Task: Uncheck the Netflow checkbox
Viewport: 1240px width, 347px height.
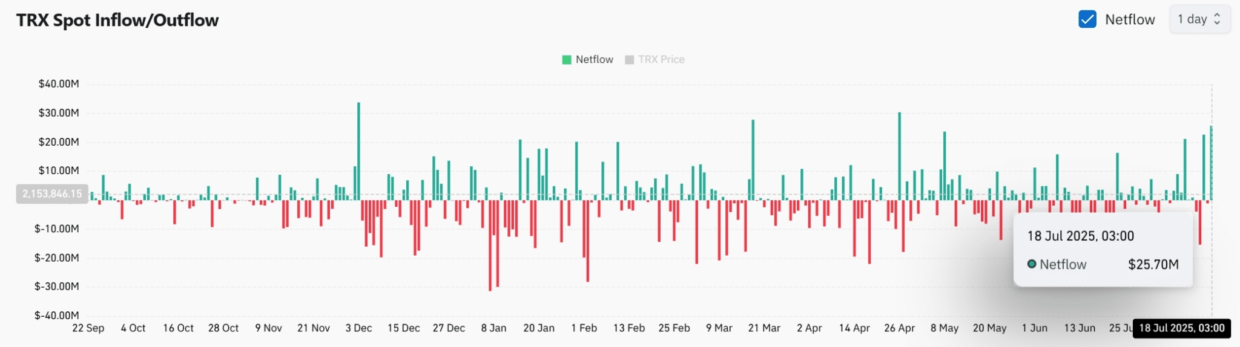Action: pos(1087,19)
